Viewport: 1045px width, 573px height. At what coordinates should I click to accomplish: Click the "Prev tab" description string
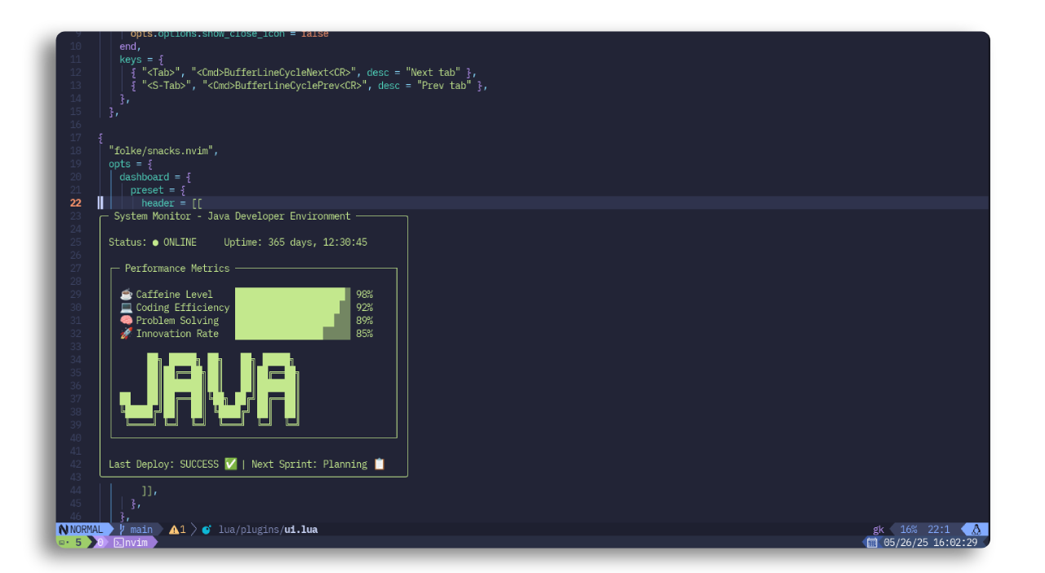click(x=446, y=86)
